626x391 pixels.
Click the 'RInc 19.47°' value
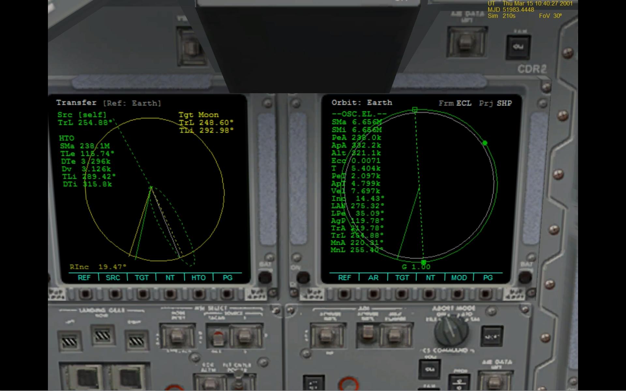98,267
